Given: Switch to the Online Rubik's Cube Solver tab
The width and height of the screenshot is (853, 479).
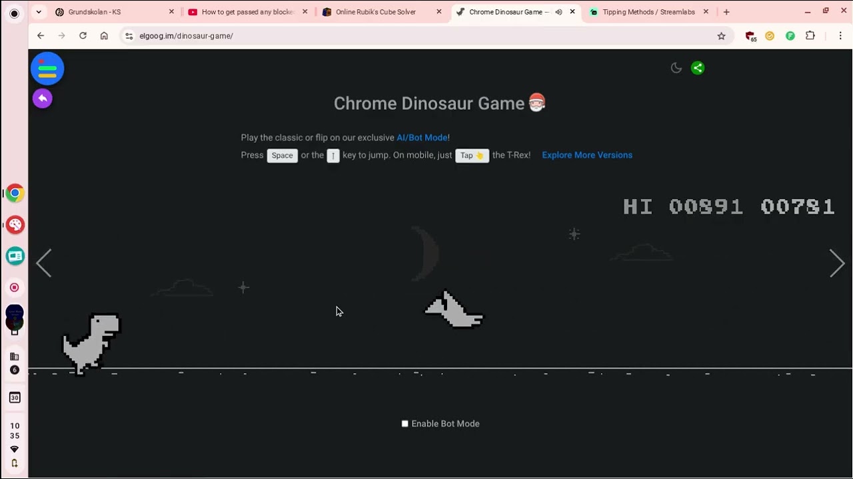Looking at the screenshot, I should click(x=375, y=12).
